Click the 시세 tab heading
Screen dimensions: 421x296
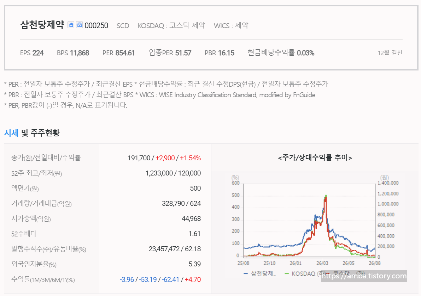point(11,133)
